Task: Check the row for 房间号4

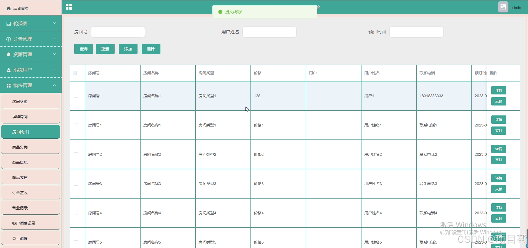Action: (76, 213)
